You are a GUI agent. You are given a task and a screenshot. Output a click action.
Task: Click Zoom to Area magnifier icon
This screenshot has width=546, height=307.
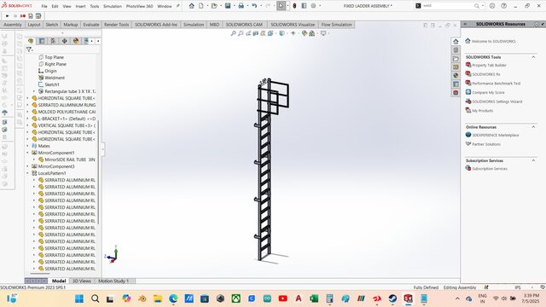point(241,33)
